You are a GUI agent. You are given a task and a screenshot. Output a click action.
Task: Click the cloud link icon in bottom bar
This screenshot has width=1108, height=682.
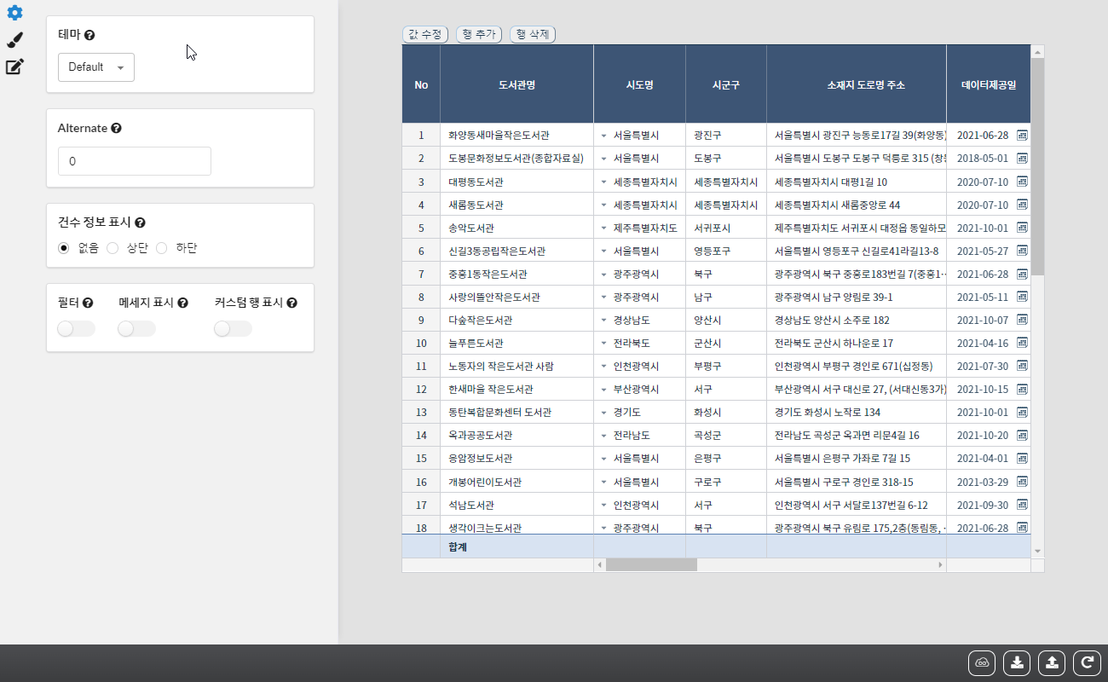pyautogui.click(x=982, y=662)
